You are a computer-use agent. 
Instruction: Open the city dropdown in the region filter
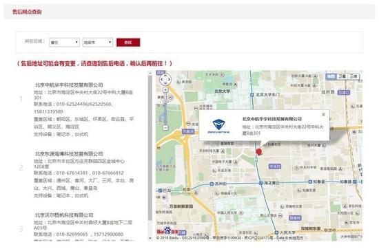98,43
